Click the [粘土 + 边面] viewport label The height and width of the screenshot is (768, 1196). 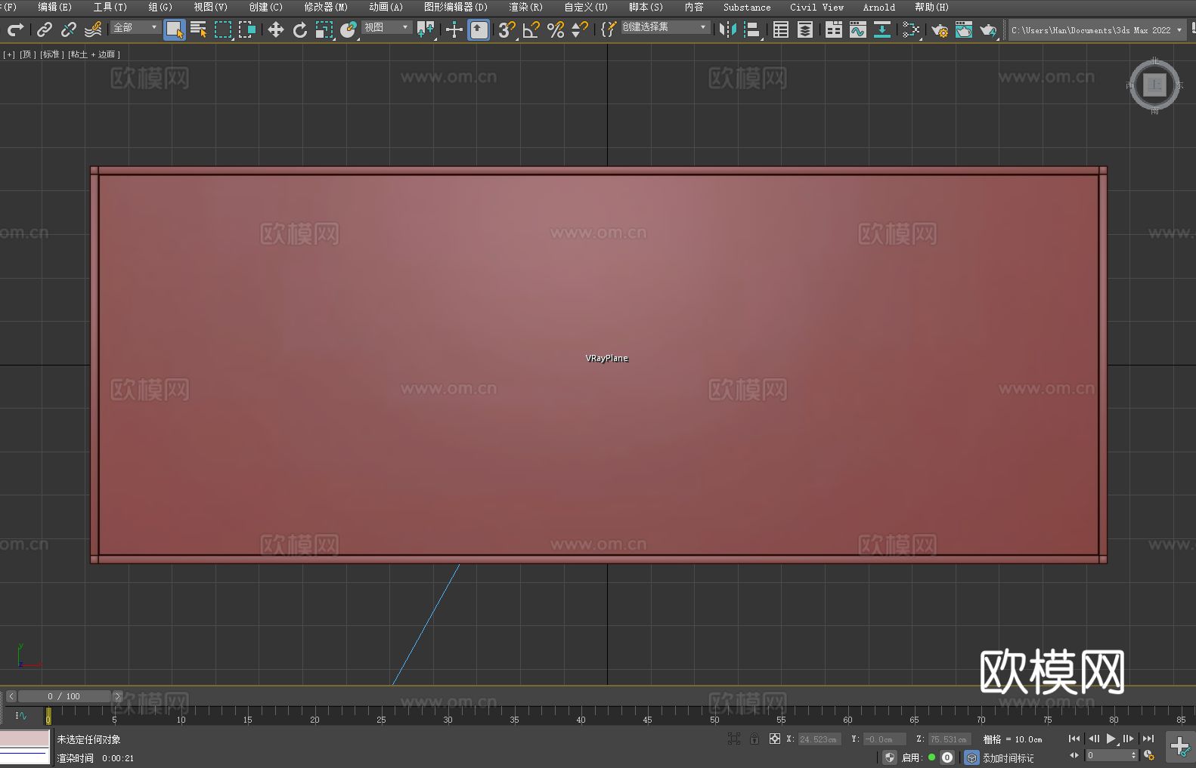pos(94,54)
